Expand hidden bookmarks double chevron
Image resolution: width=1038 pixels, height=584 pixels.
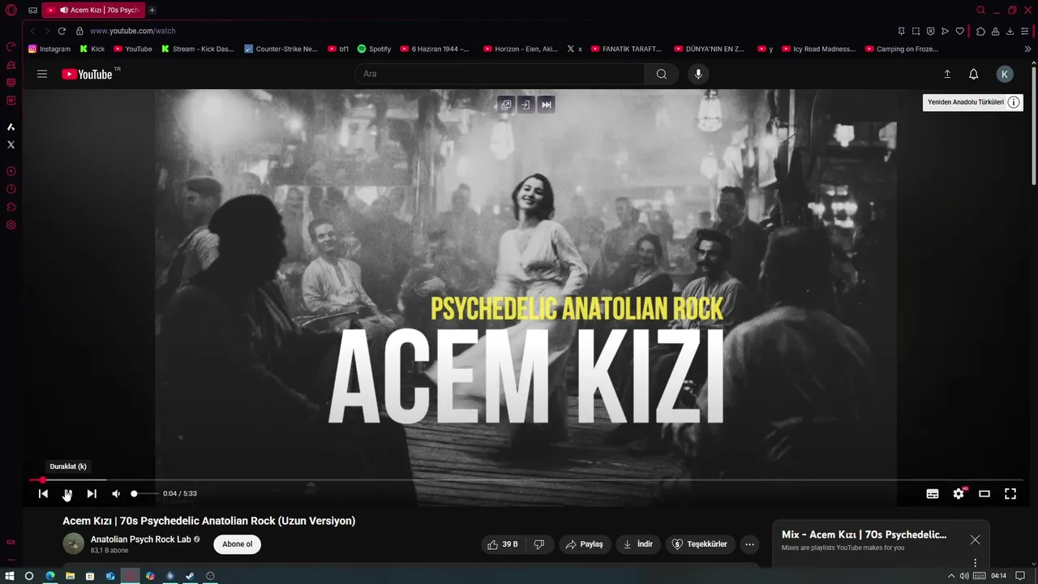[1027, 49]
